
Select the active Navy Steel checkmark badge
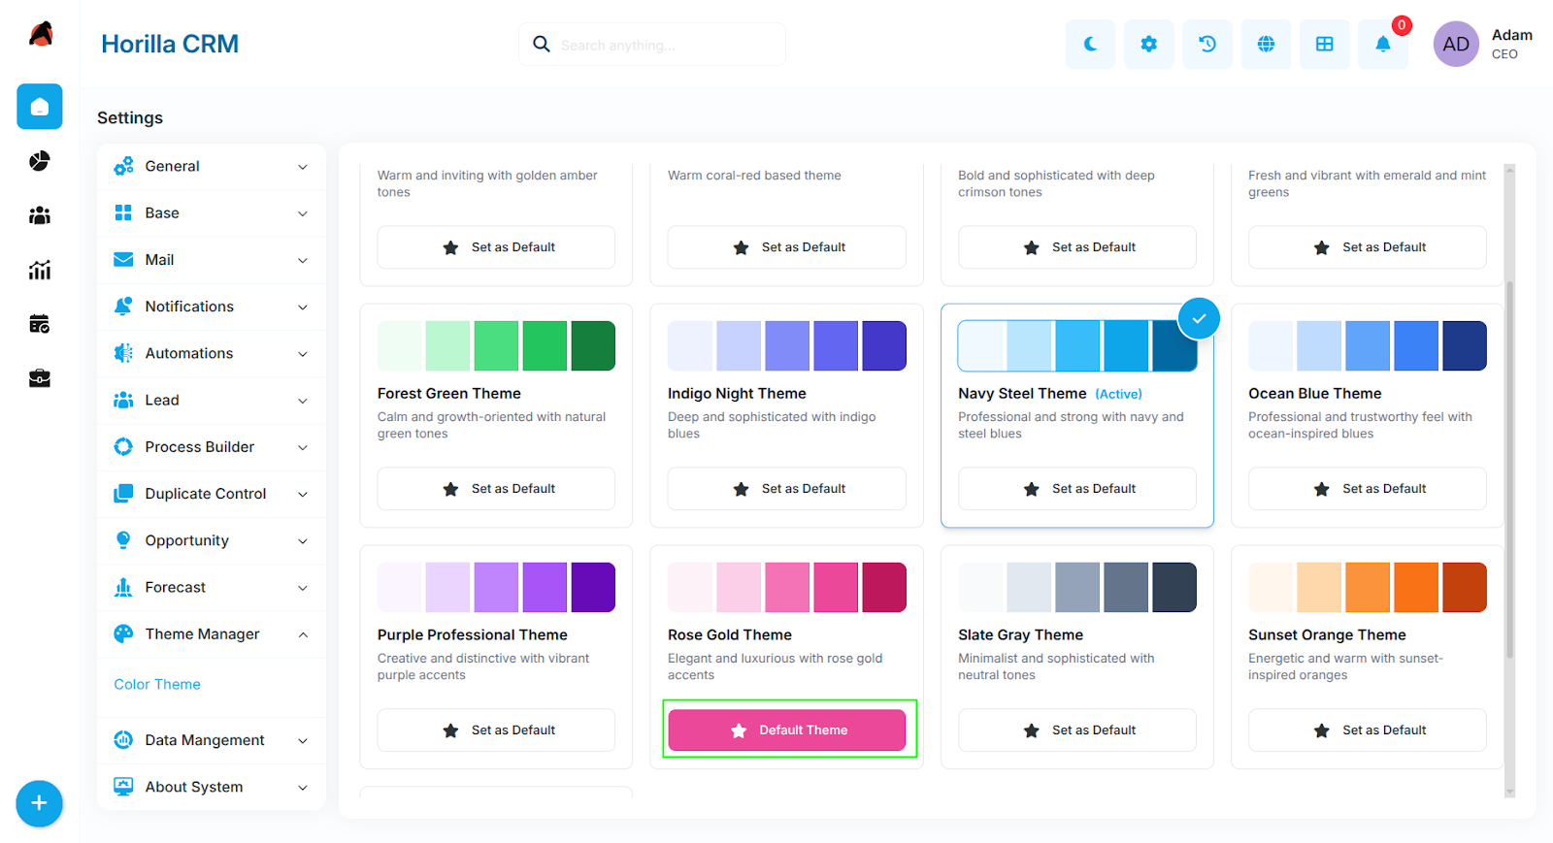tap(1199, 318)
